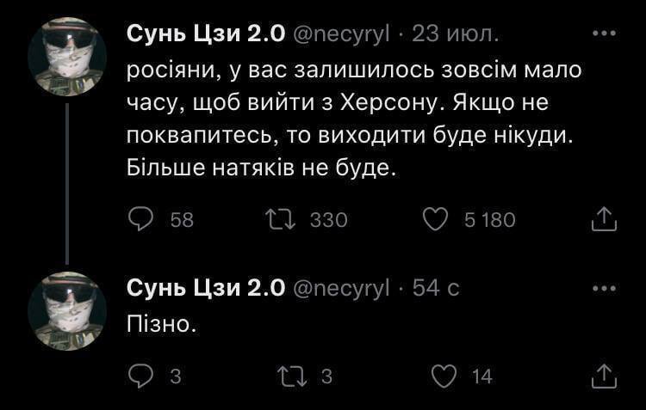This screenshot has height=410, width=646.
Task: Click the @necyryl handle on the second tweet
Action: tap(345, 289)
